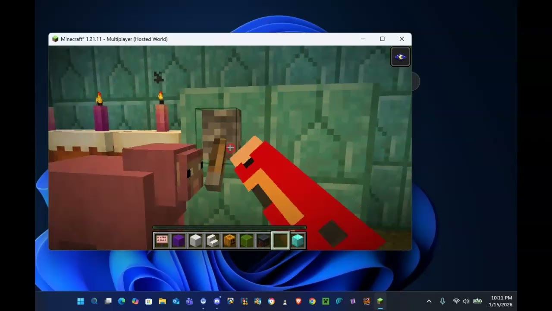Select the white stairs hotbar slot
This screenshot has height=311, width=552.
(x=213, y=241)
